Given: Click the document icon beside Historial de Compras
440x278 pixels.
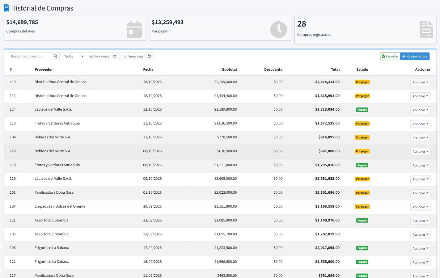Looking at the screenshot, I should tap(6, 8).
